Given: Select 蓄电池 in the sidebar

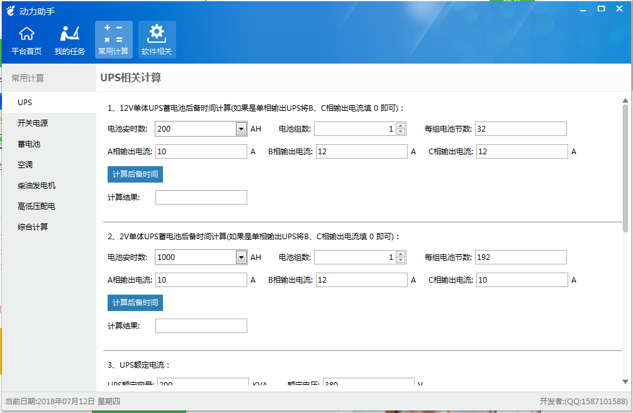Looking at the screenshot, I should pyautogui.click(x=29, y=144).
